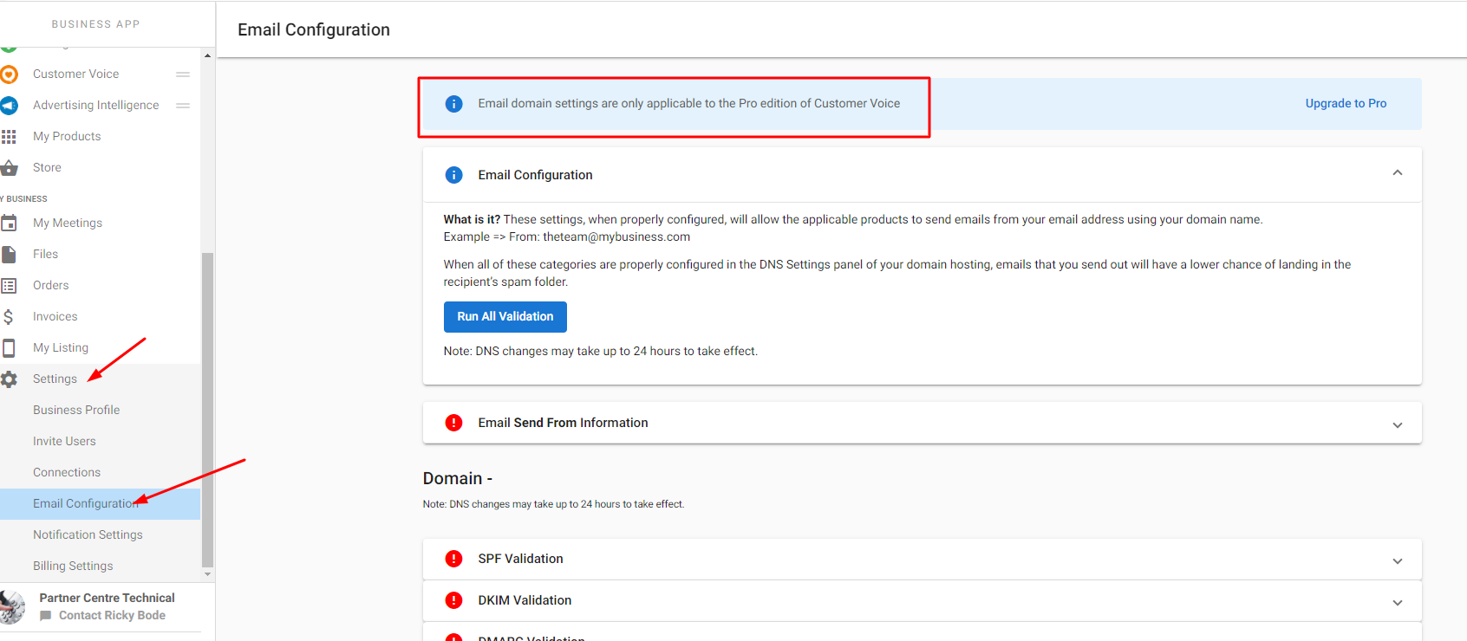Image resolution: width=1467 pixels, height=641 pixels.
Task: Expand the DKIM Validation section
Action: point(1397,602)
